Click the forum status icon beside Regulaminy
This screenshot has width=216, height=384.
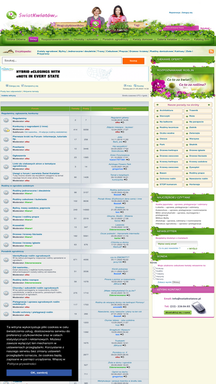[x=6, y=120]
